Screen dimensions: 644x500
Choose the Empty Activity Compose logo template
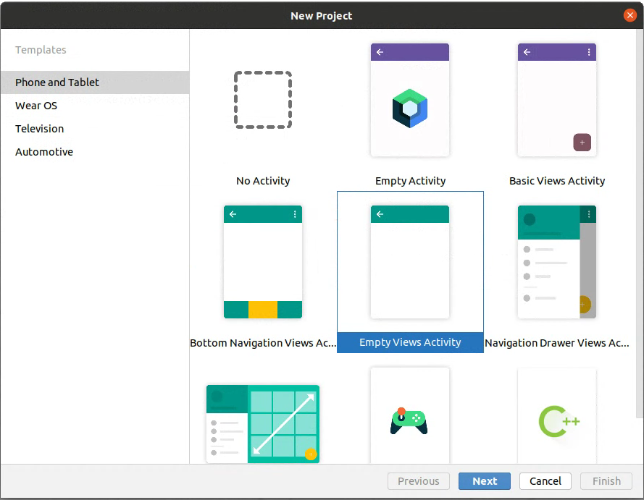(410, 101)
